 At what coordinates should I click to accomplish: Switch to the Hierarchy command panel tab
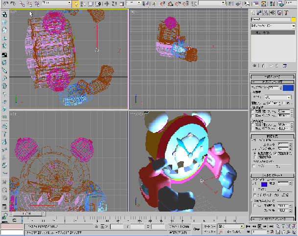click(266, 13)
